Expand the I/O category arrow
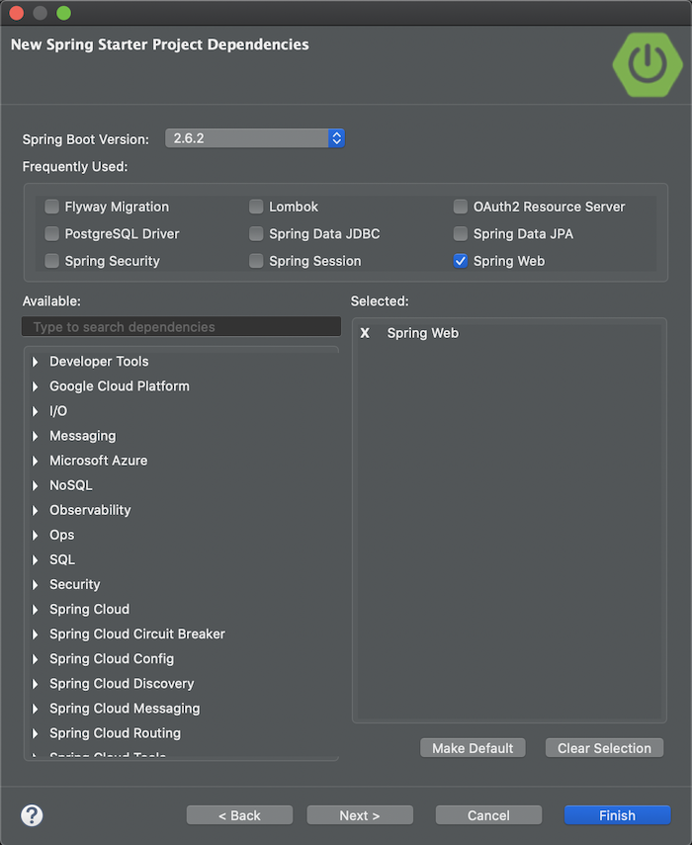Viewport: 692px width, 845px height. [x=35, y=411]
